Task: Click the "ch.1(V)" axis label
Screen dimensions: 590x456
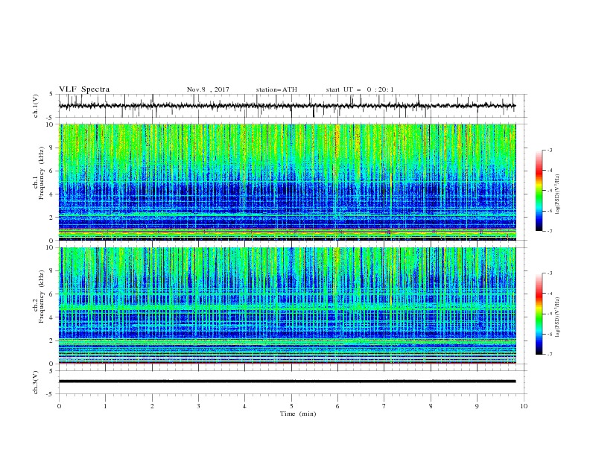Action: click(36, 106)
